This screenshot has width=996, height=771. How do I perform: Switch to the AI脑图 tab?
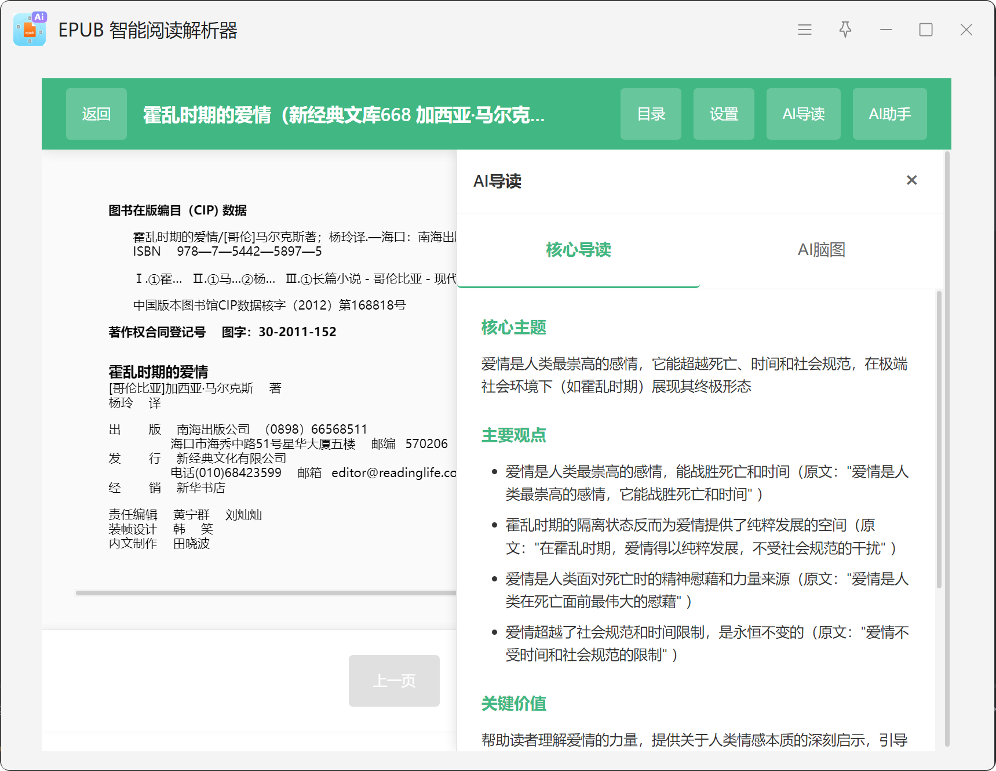(821, 250)
